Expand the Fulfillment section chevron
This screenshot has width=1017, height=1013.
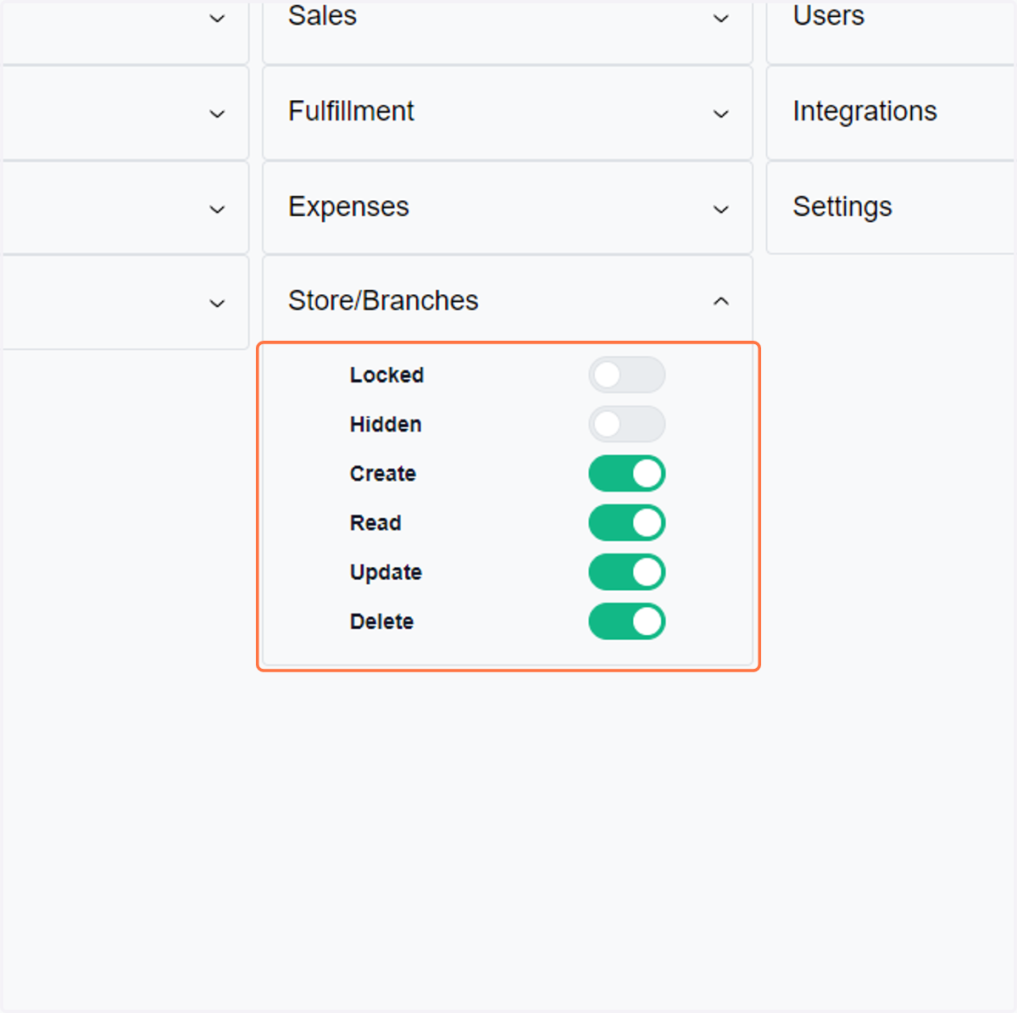point(721,114)
